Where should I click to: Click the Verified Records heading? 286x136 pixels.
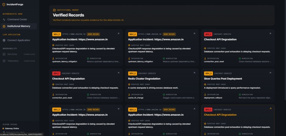click(68, 15)
